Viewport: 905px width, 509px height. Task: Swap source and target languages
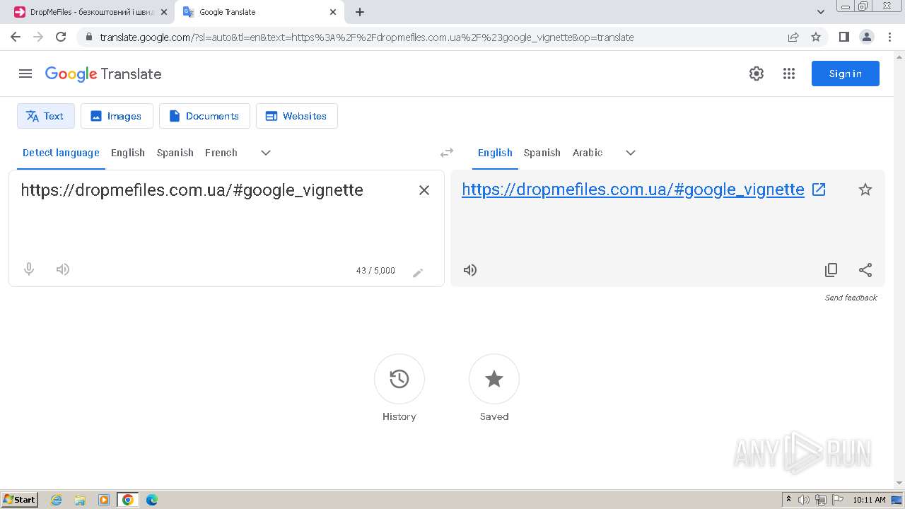point(447,153)
